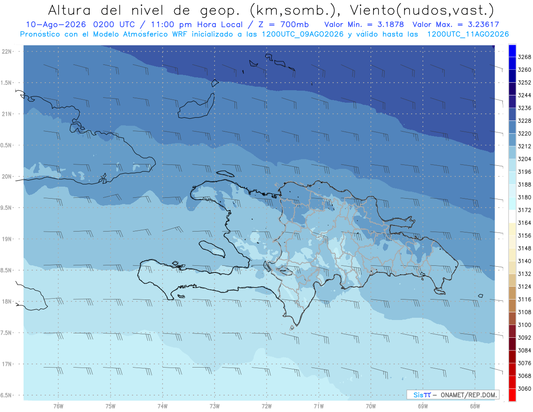Click the 69W longitude label
The height and width of the screenshot is (412, 533).
(423, 406)
